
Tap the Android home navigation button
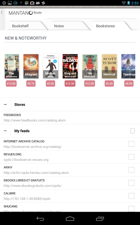[x=70, y=219]
